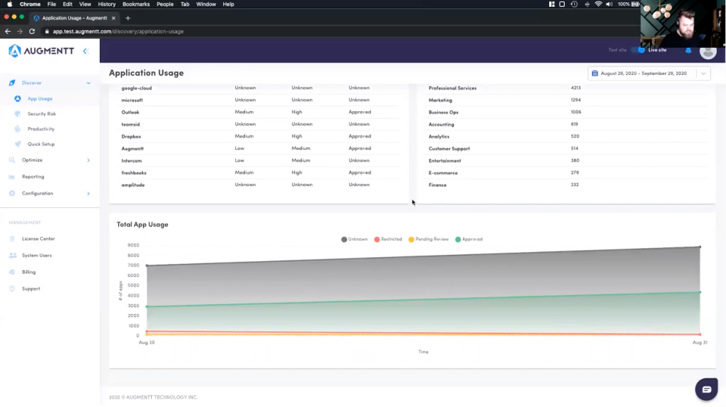
Task: Click the Discover rocket icon
Action: point(12,83)
